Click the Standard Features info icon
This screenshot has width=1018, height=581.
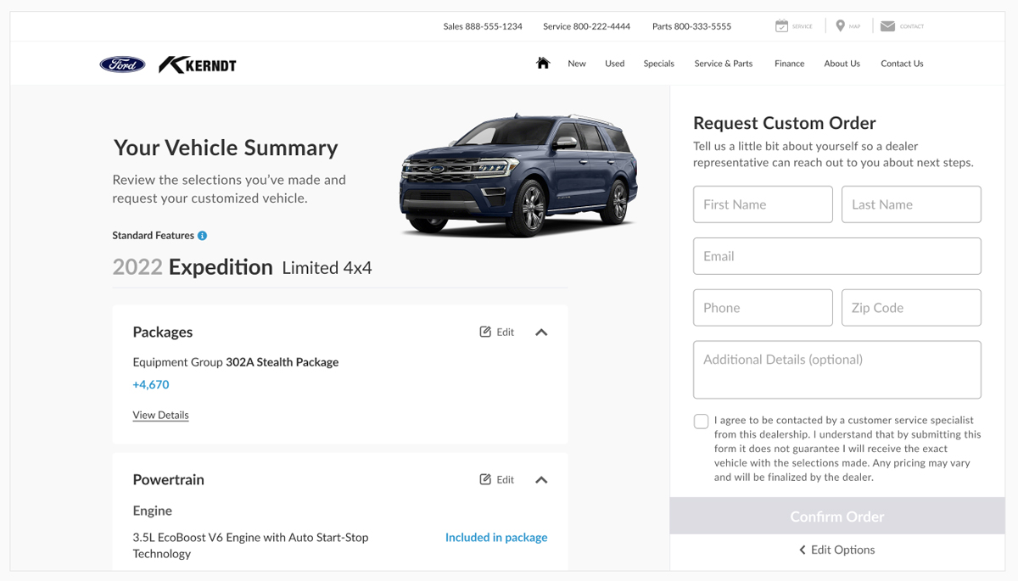click(203, 236)
